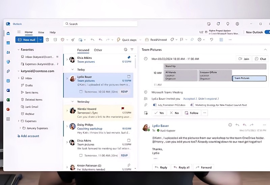
Task: Open the Excel app in left rail
Action: [x=8, y=100]
